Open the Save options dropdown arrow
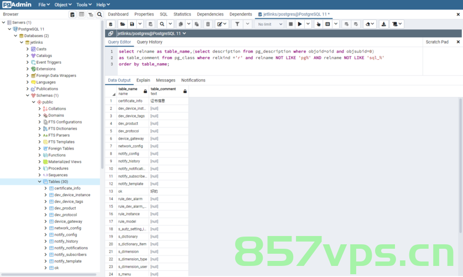This screenshot has width=463, height=277. [141, 24]
